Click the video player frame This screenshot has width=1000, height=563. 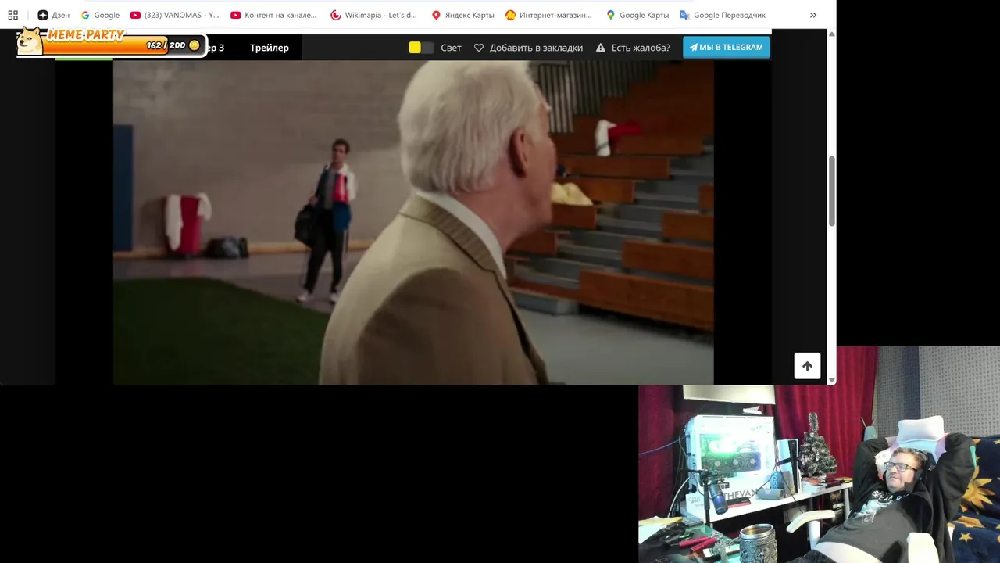(x=413, y=223)
